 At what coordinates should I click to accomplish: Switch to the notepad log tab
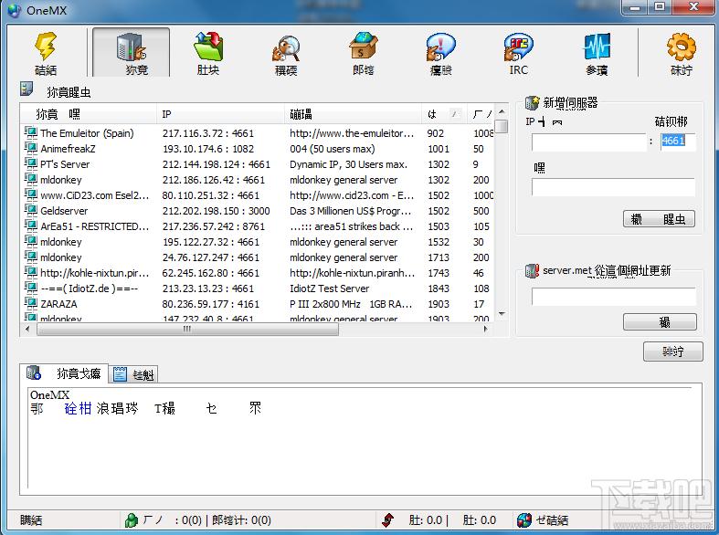[134, 374]
